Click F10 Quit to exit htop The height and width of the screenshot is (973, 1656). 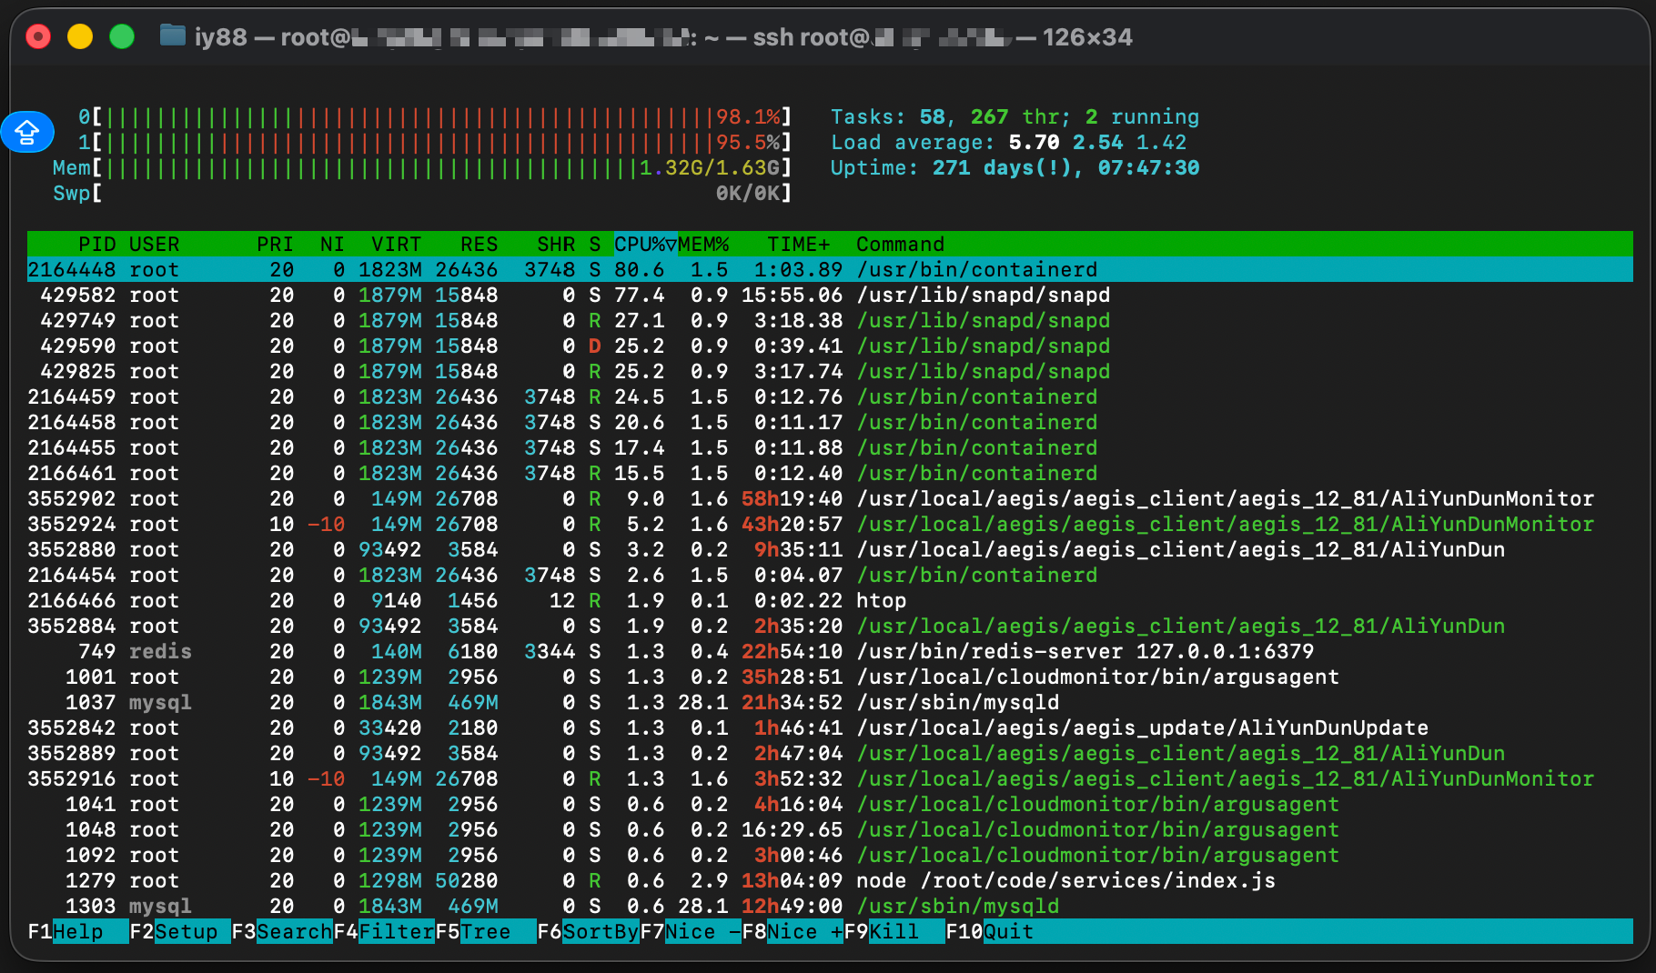1008,931
